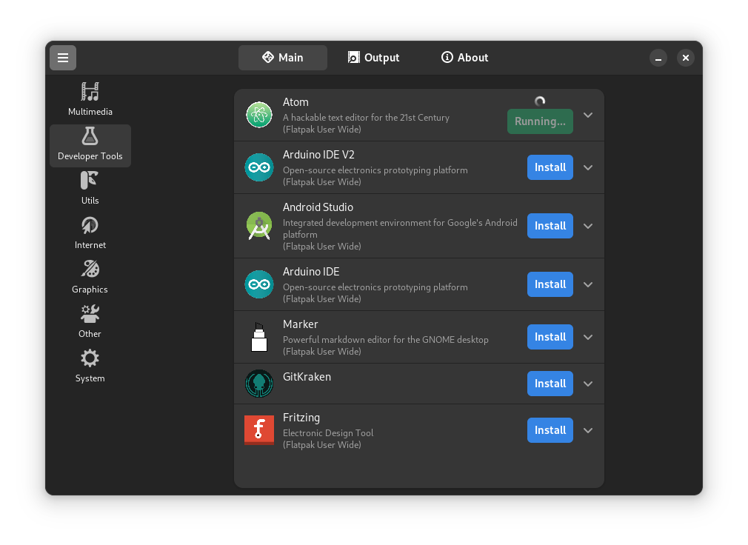Open the Utils category
The height and width of the screenshot is (545, 748).
90,189
